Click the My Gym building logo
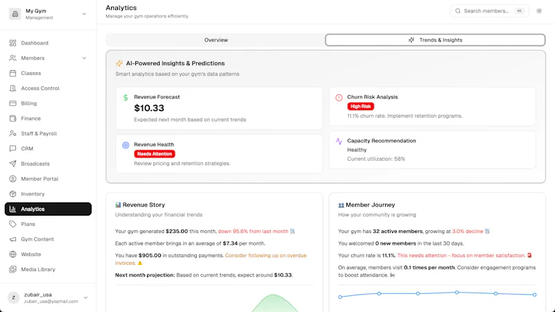 [15, 14]
